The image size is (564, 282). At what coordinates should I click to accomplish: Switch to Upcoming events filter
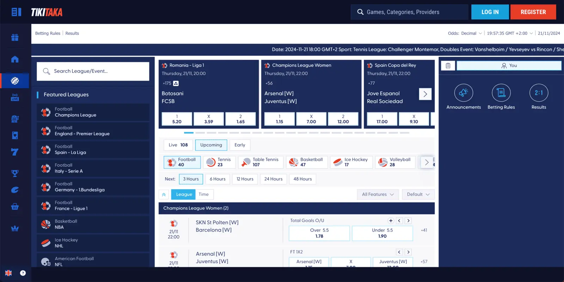click(211, 145)
